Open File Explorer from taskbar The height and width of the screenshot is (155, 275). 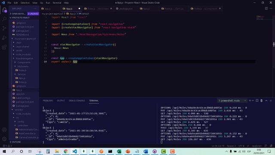tap(57, 151)
